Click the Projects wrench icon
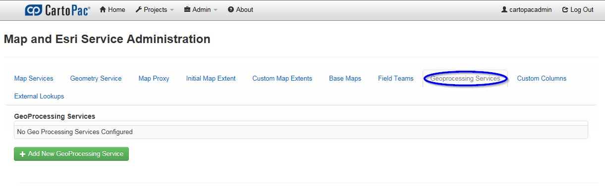Image resolution: width=605 pixels, height=189 pixels. coord(139,10)
